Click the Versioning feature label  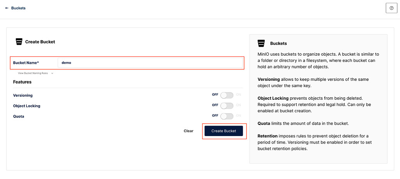click(x=23, y=95)
